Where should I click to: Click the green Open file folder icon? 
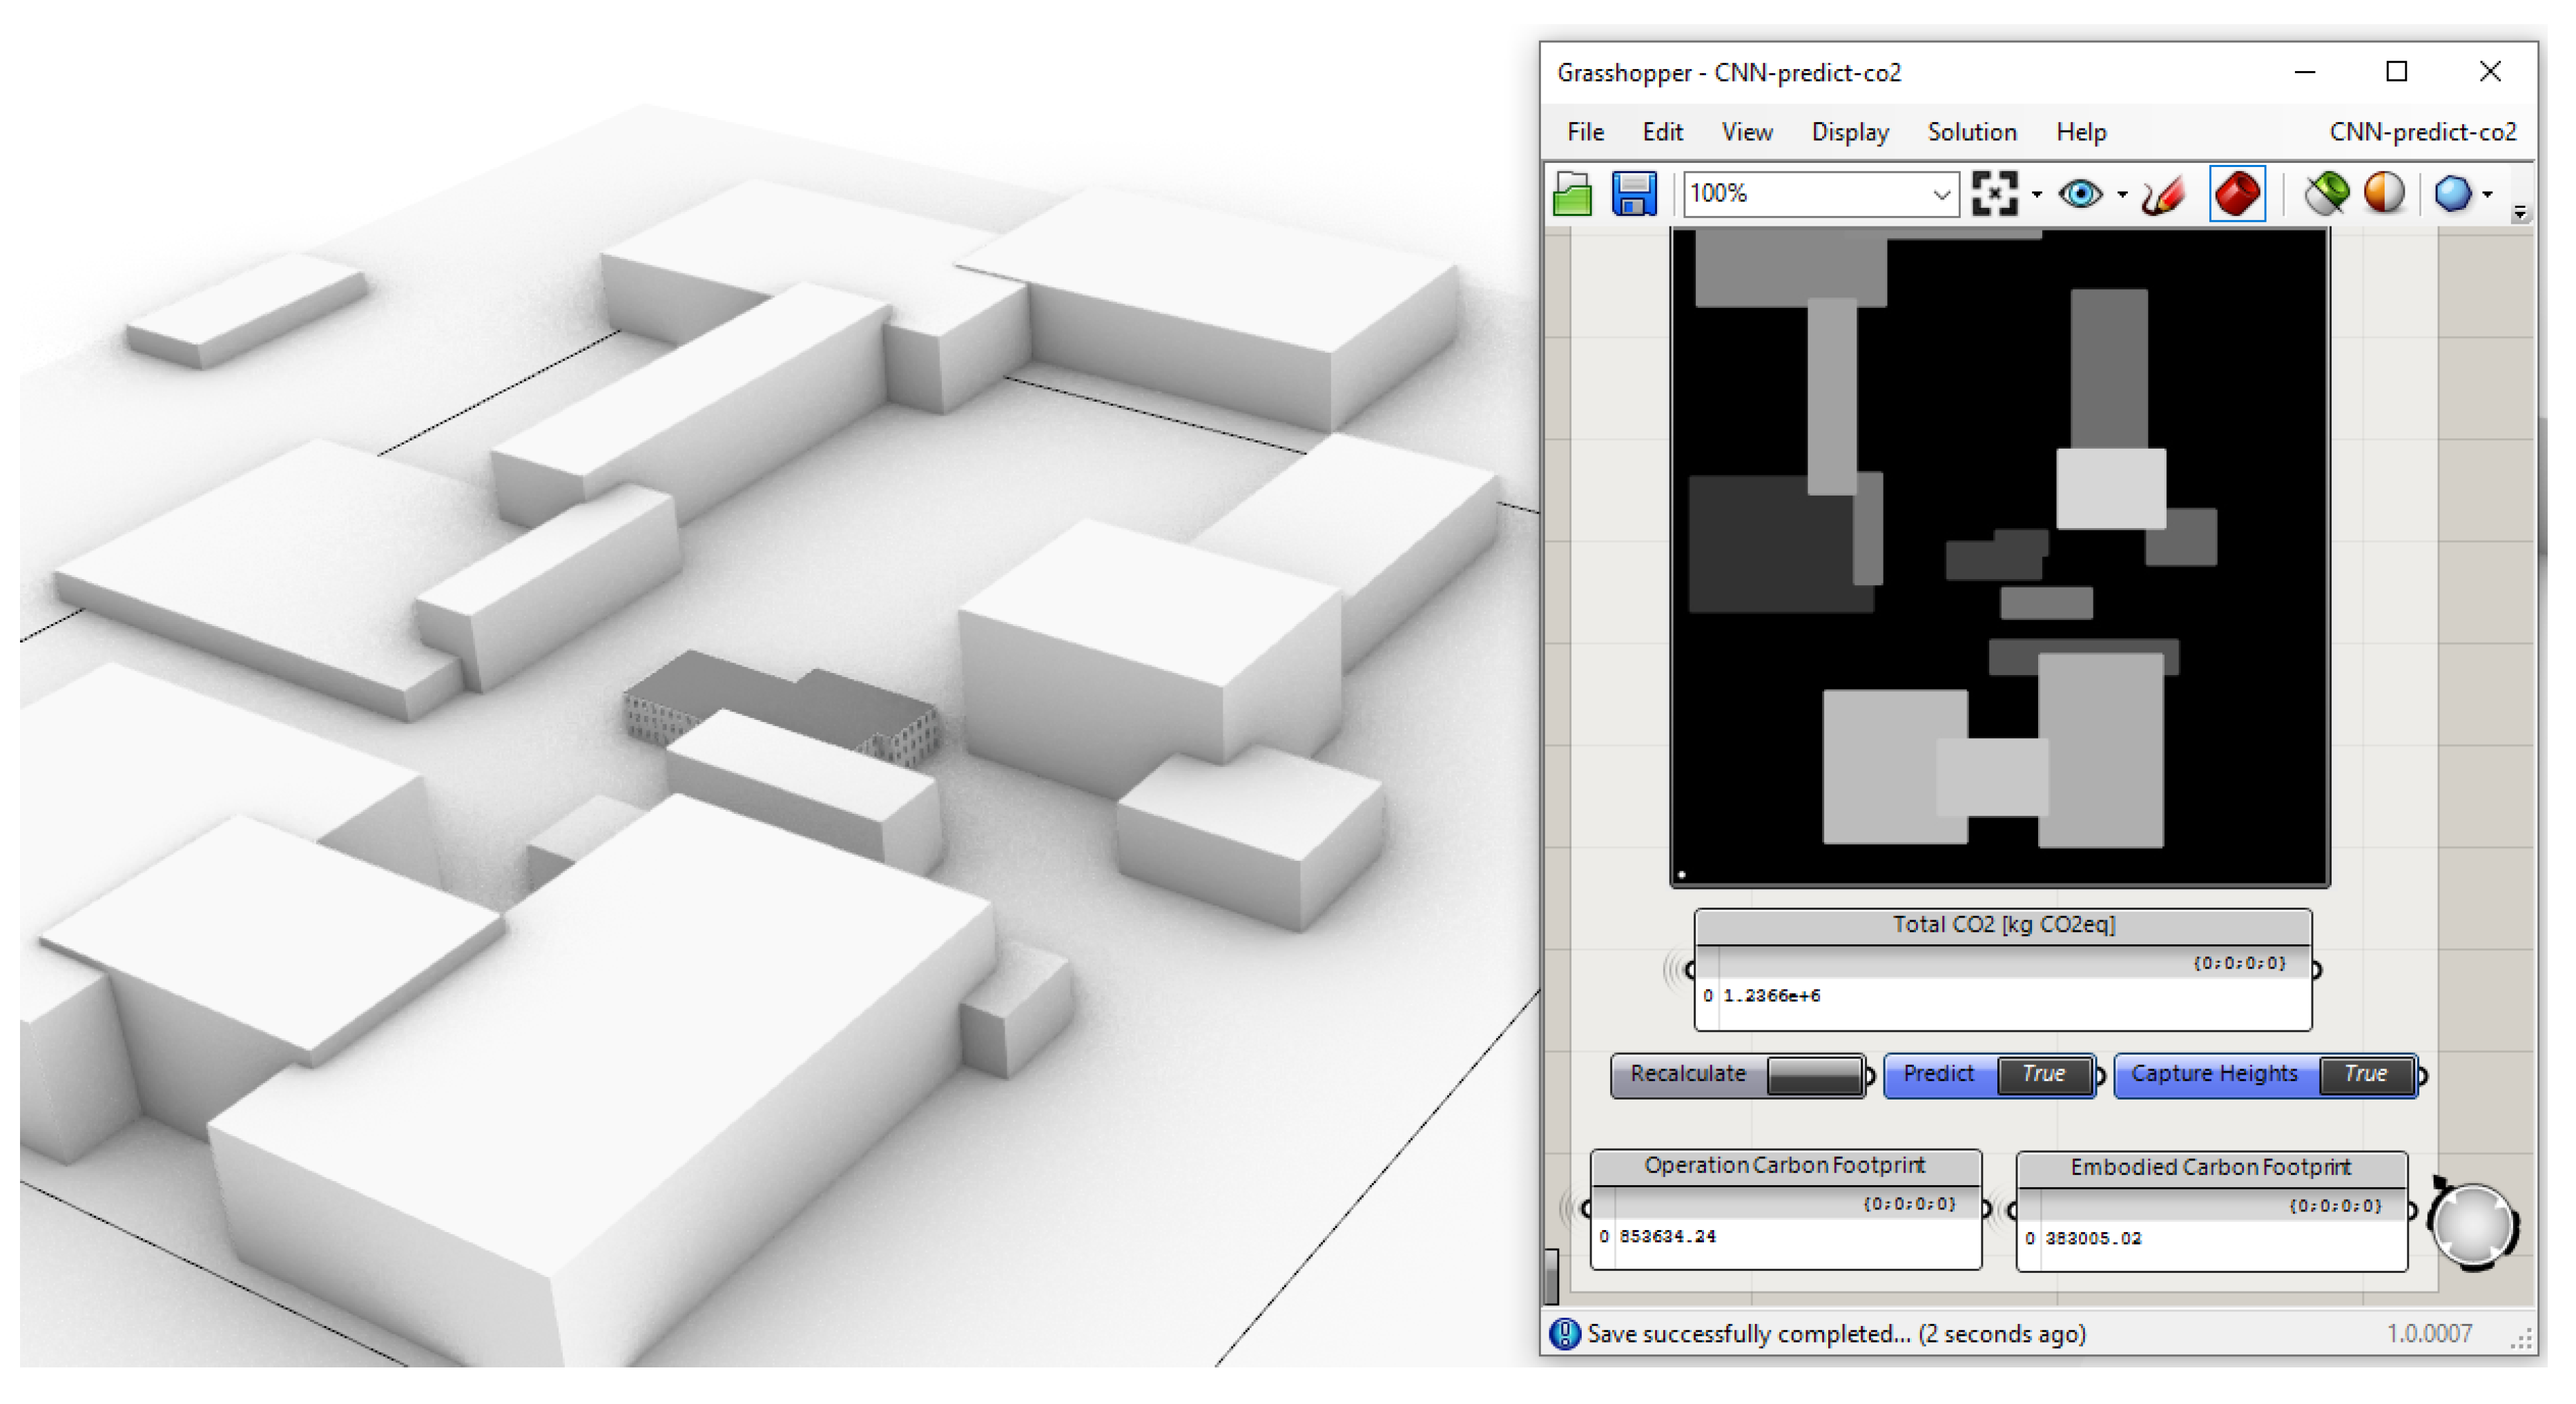pyautogui.click(x=1572, y=193)
